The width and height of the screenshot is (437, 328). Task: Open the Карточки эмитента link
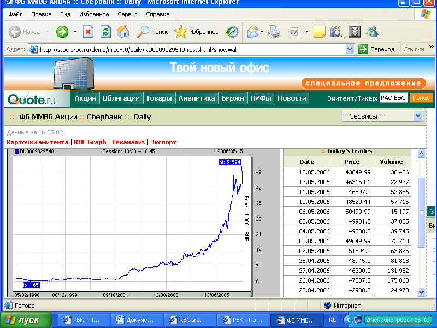pos(38,142)
